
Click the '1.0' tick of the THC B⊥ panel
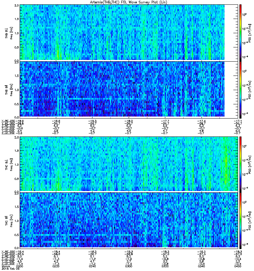[17, 165]
